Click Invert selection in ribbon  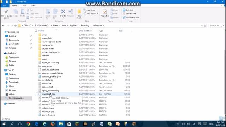(x=131, y=17)
